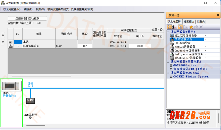Viewport: 221px width, 130px height.
Task: Click the down arrow beside the table
Action: (x=3, y=42)
